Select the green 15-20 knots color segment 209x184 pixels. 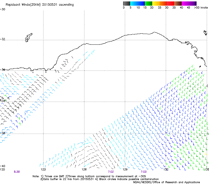click(149, 3)
